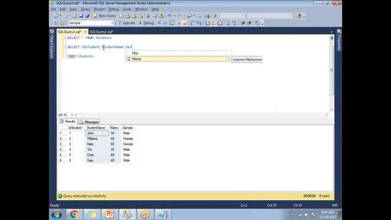
Task: Open the Properties side panel
Action: tap(339, 40)
